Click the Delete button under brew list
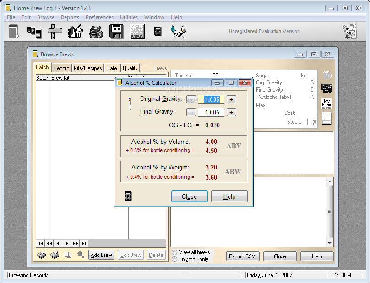Screen dimensions: 370x283 (156, 255)
